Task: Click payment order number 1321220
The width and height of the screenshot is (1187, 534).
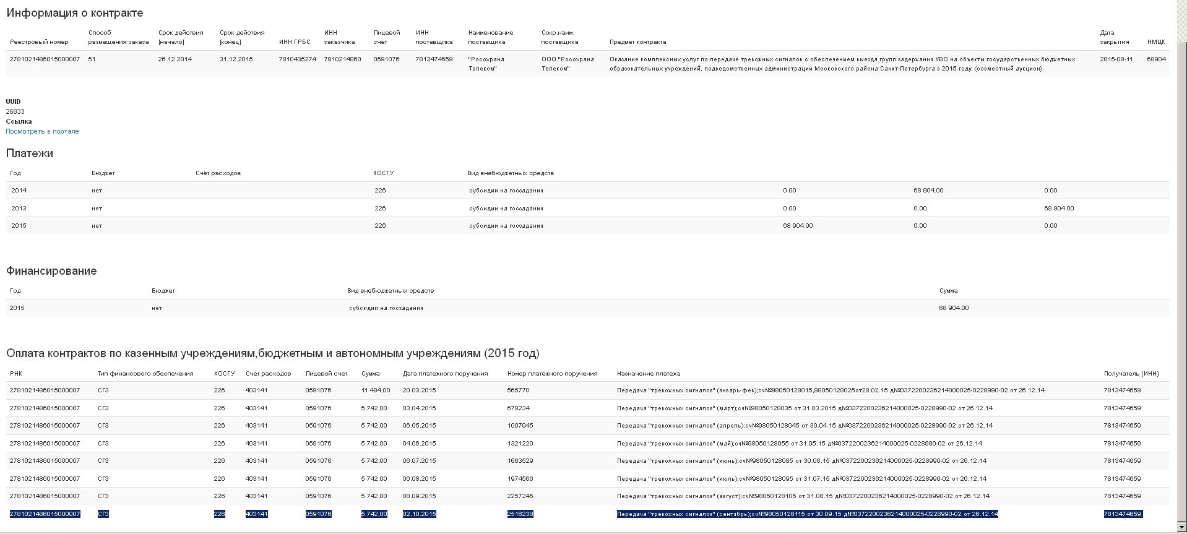Action: (x=520, y=444)
